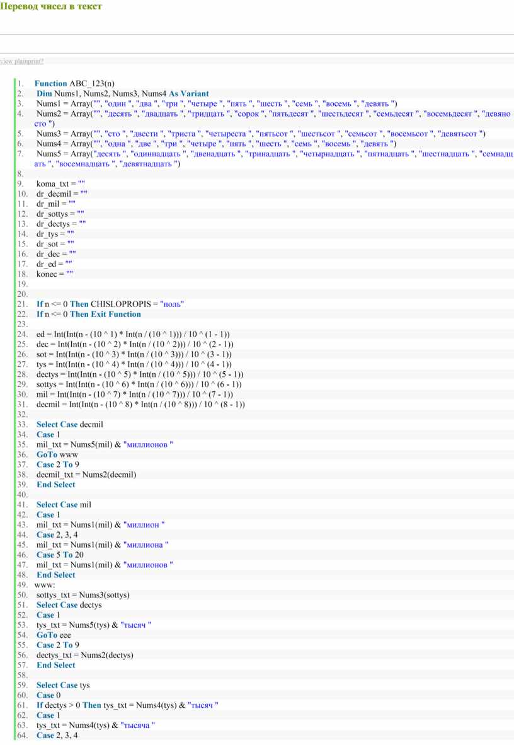Click line 'dr_sottys = ""'
The width and height of the screenshot is (514, 745).
(60, 214)
